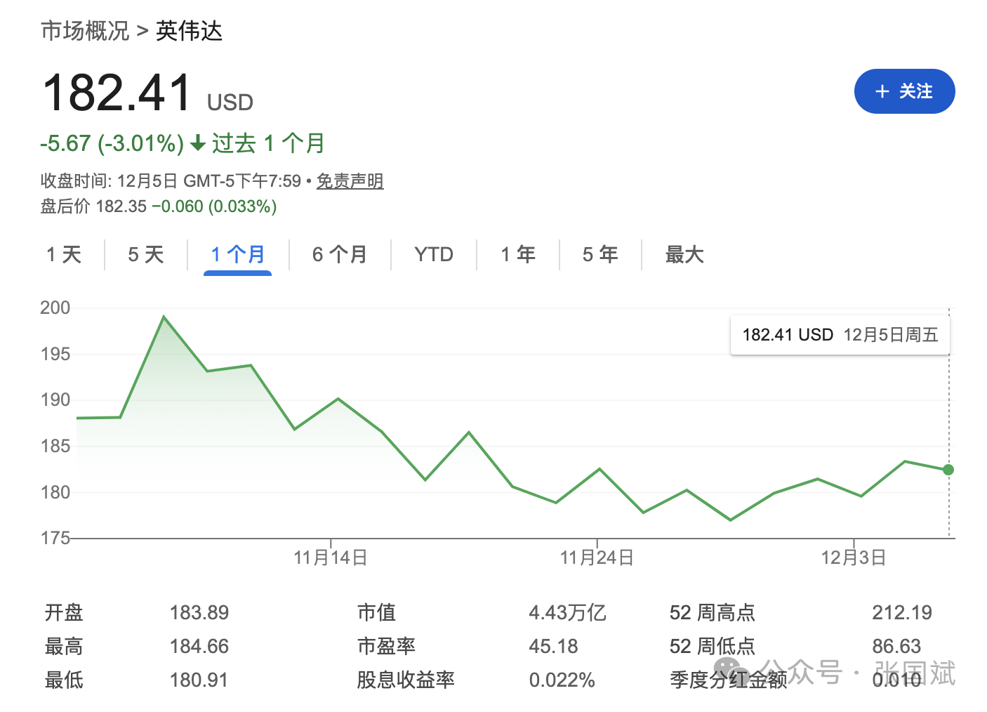Click the 股息收益率 value 0.022%
Image resolution: width=987 pixels, height=712 pixels.
(562, 680)
